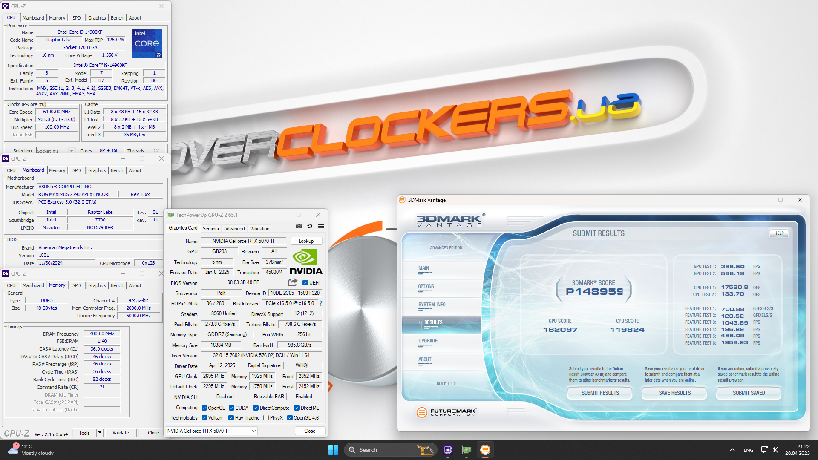Click the GPU-Z Name field
This screenshot has width=818, height=460.
pyautogui.click(x=243, y=241)
